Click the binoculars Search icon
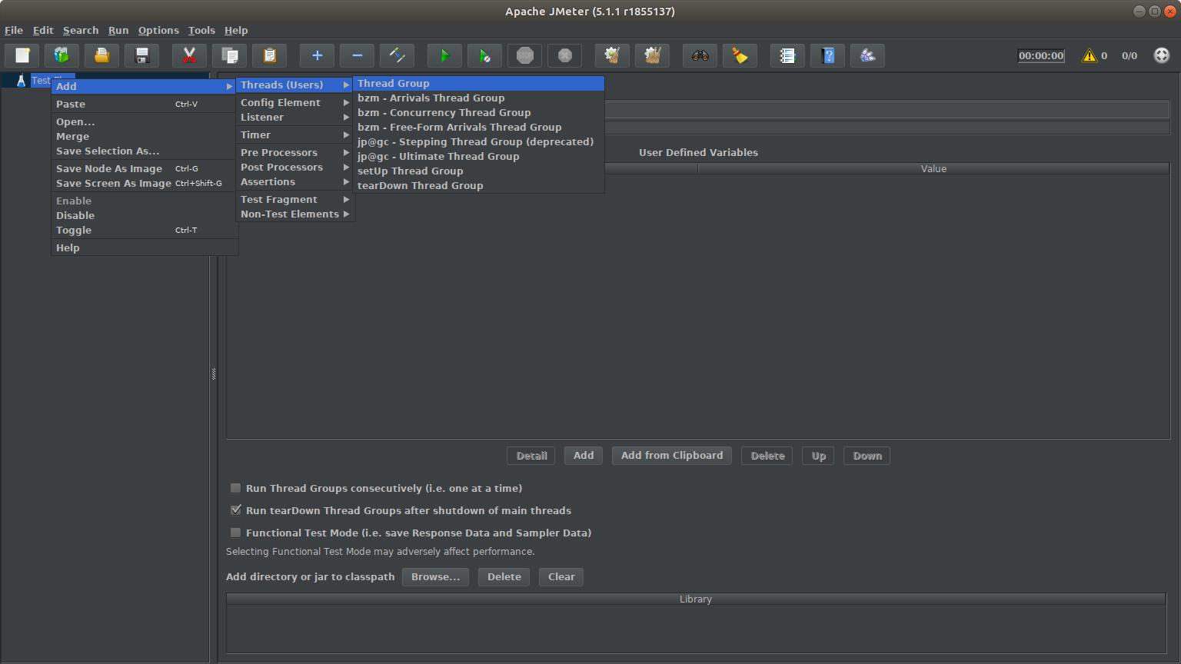Screen dimensions: 1181x664 pos(700,55)
